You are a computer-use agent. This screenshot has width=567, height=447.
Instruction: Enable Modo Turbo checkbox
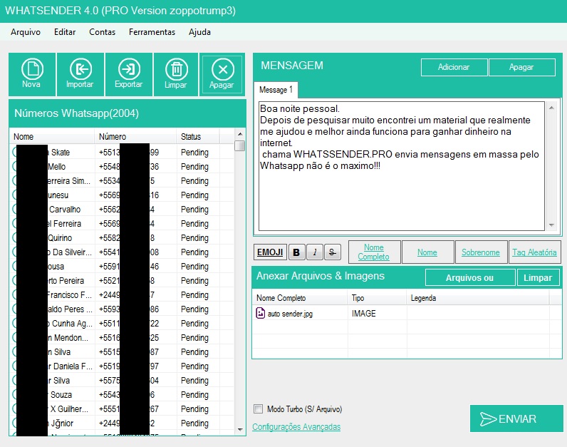pyautogui.click(x=259, y=409)
